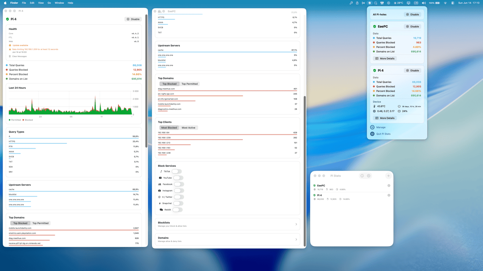Viewport: 483px width, 271px height.
Task: Click the green shield beside EeePC in the popover
Action: (374, 26)
